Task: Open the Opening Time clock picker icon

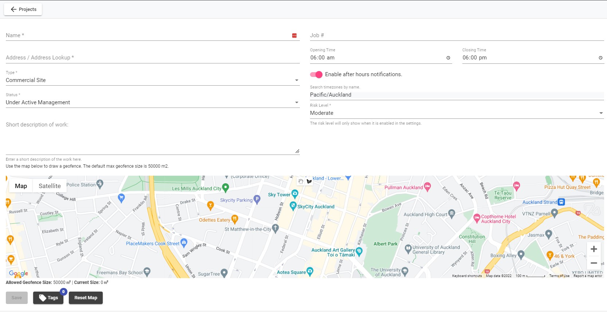Action: pos(448,58)
